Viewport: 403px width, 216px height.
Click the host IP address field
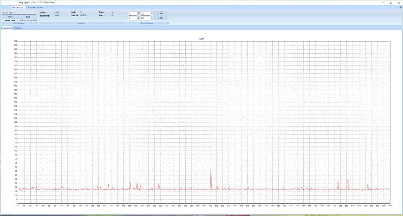click(x=19, y=13)
